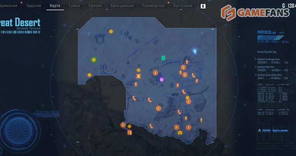Switch to the Сумка tab
Image resolution: width=296 pixels, height=156 pixels.
[74, 6]
